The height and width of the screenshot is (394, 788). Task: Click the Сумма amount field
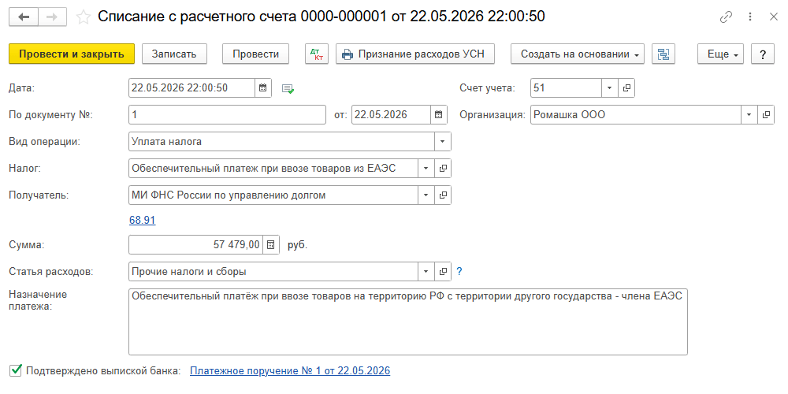(x=196, y=245)
